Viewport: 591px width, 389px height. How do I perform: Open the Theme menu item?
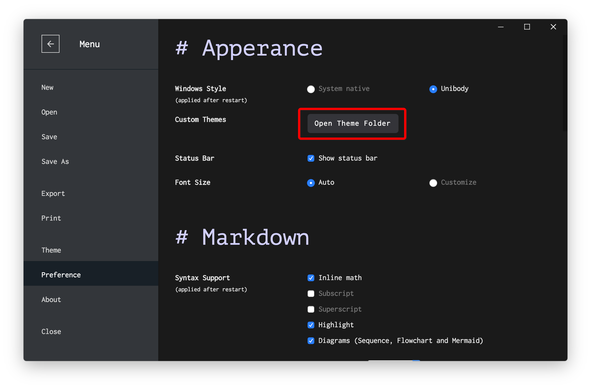pyautogui.click(x=51, y=250)
